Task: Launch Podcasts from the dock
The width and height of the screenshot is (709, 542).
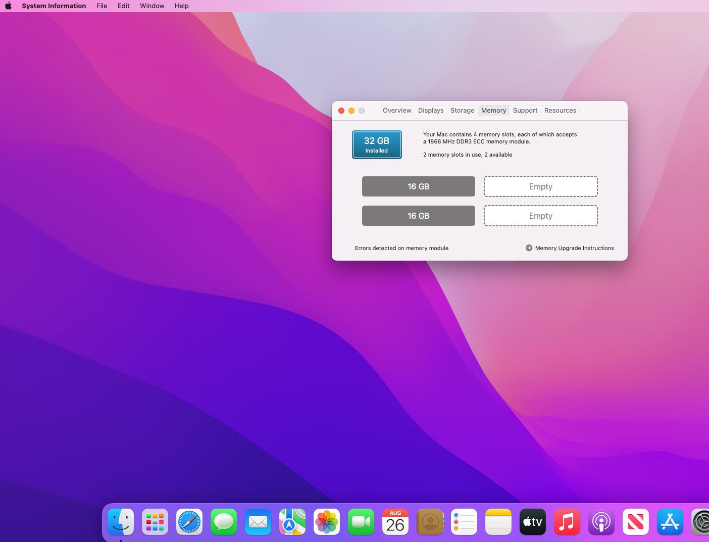Action: pos(601,522)
